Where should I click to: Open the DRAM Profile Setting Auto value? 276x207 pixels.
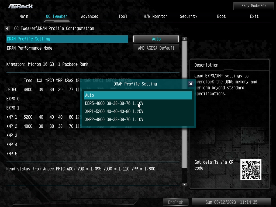pyautogui.click(x=156, y=39)
